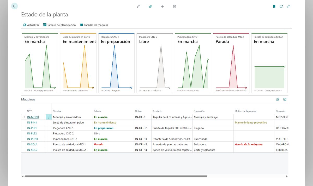Open the IN-PLE2 machine link

coord(32,134)
